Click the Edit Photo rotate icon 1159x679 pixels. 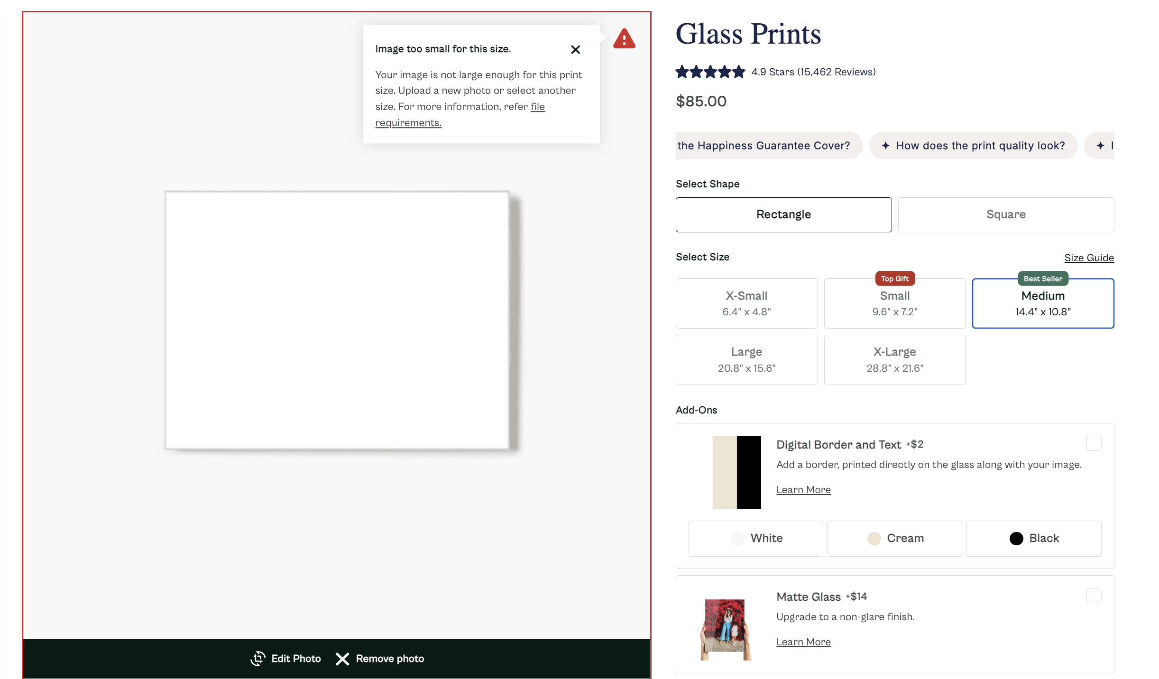258,659
